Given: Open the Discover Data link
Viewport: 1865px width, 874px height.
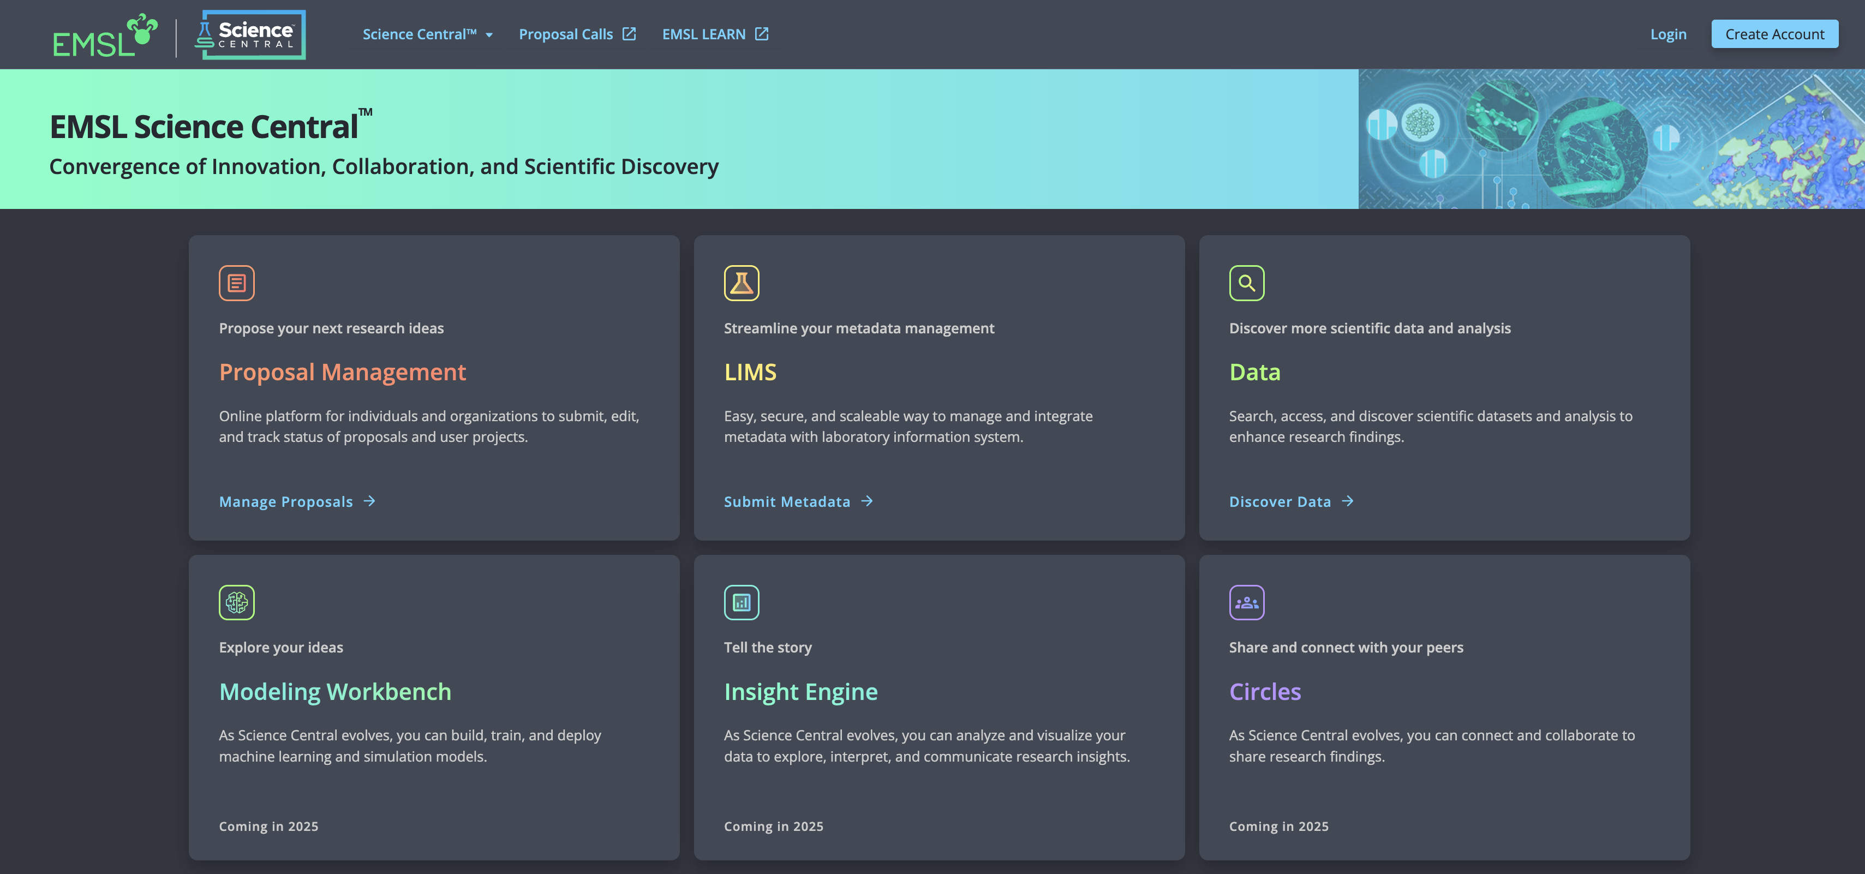Looking at the screenshot, I should click(x=1292, y=501).
